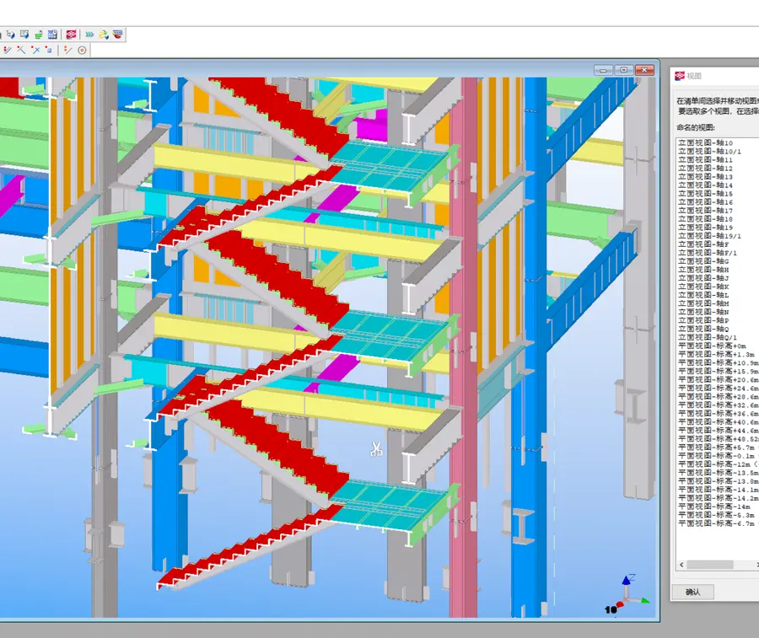Click the red Tekla logo toolbar icon
This screenshot has height=638, width=759.
click(x=71, y=35)
